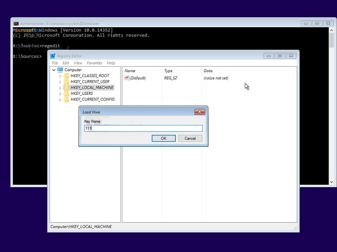The image size is (337, 252).
Task: Click the (Default) string value icon
Action: pos(127,78)
